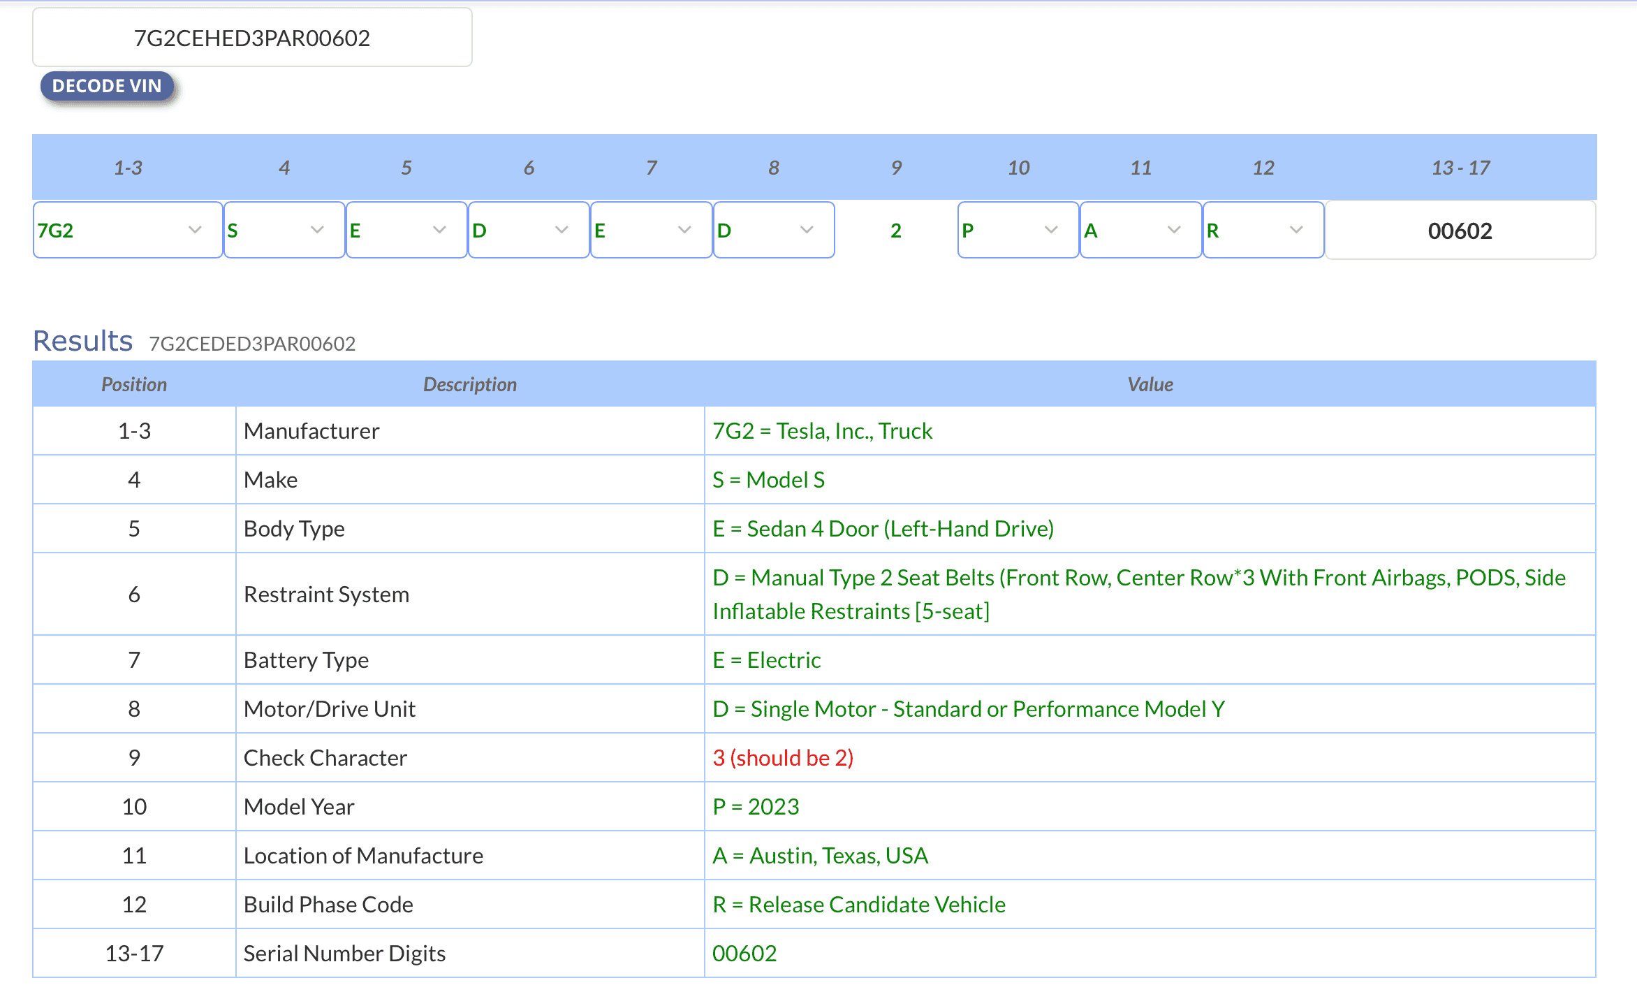Viewport: 1637px width, 999px height.
Task: Click the Model Year description cell
Action: click(x=470, y=807)
